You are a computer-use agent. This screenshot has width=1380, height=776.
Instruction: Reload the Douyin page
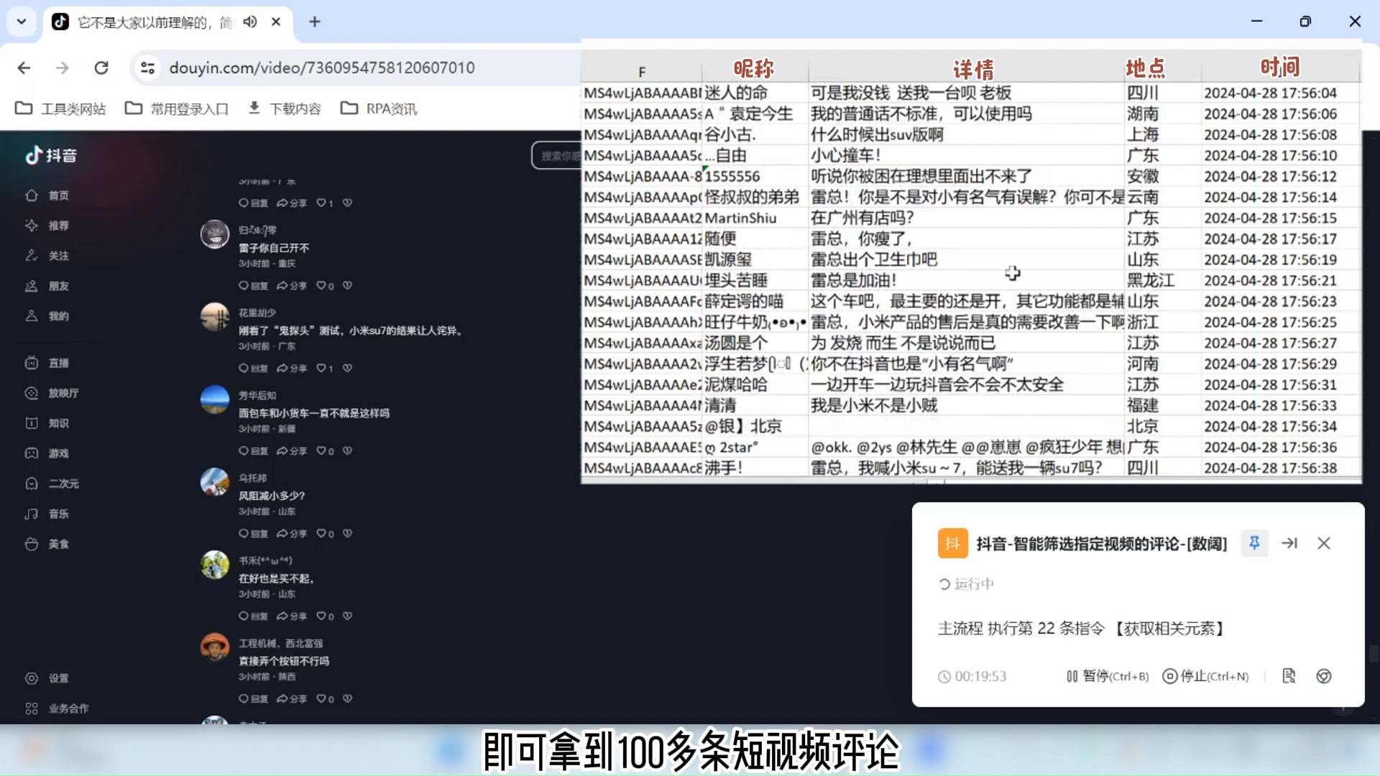[x=101, y=68]
